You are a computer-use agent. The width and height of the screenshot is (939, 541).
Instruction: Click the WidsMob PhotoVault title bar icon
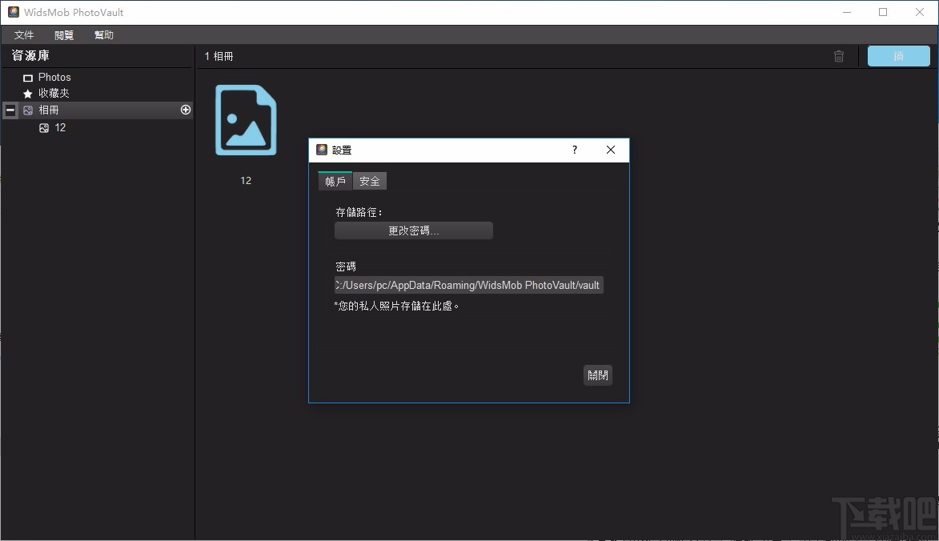tap(14, 12)
